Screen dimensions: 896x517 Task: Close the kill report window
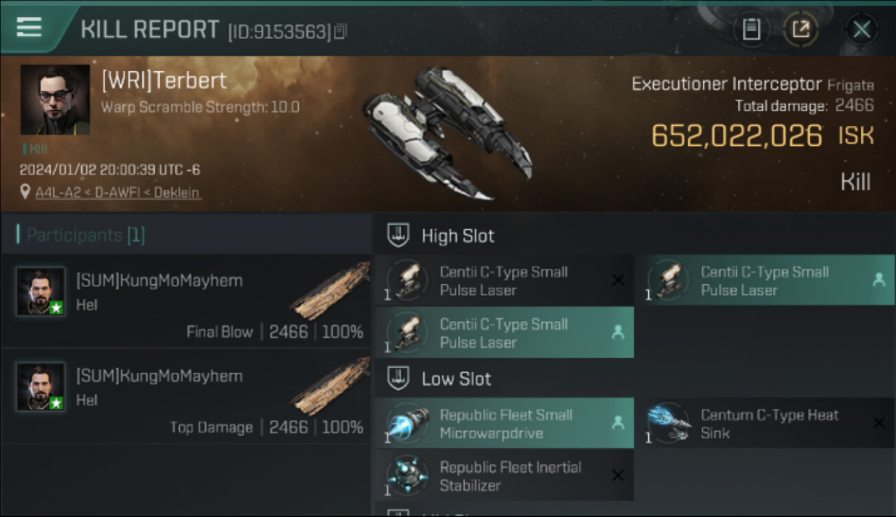tap(862, 29)
